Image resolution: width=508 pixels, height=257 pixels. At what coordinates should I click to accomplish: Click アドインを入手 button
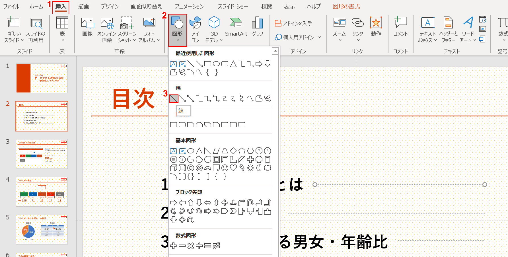[293, 23]
